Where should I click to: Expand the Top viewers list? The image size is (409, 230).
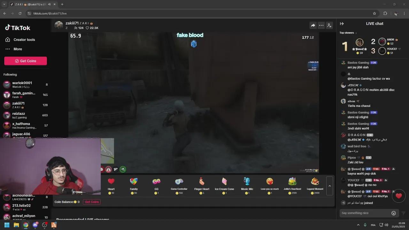pos(348,33)
